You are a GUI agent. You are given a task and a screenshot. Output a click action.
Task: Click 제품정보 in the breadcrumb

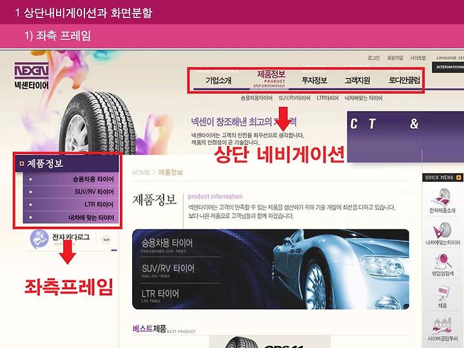click(170, 173)
